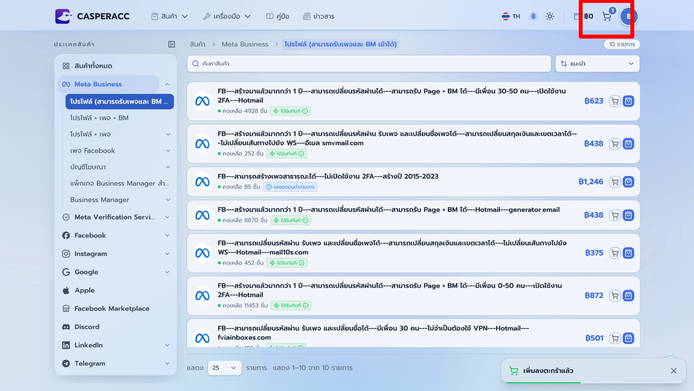Change the 25 items-per-page dropdown

tap(224, 368)
